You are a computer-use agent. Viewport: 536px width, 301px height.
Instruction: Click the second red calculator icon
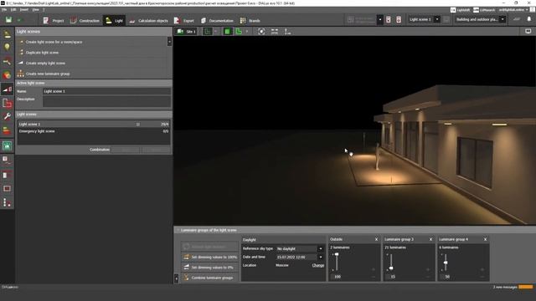(399, 19)
